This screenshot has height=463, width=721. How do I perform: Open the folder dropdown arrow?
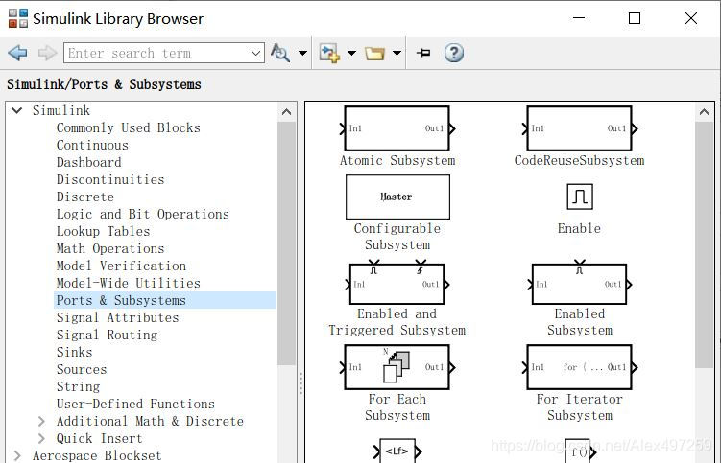[x=397, y=53]
